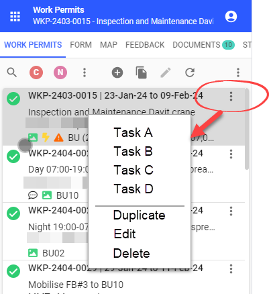Choose Duplicate from the context menu

point(140,215)
